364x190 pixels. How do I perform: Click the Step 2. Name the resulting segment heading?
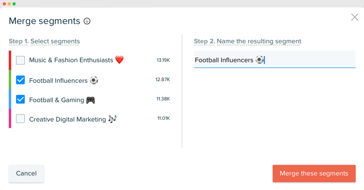[248, 41]
